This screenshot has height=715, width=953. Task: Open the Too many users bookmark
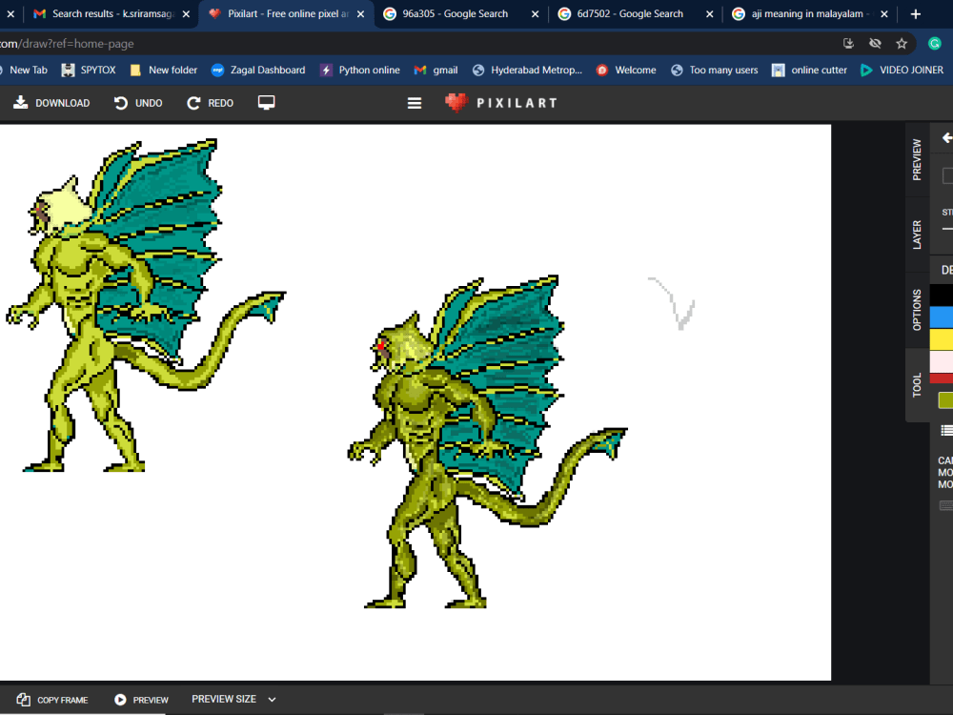(714, 70)
